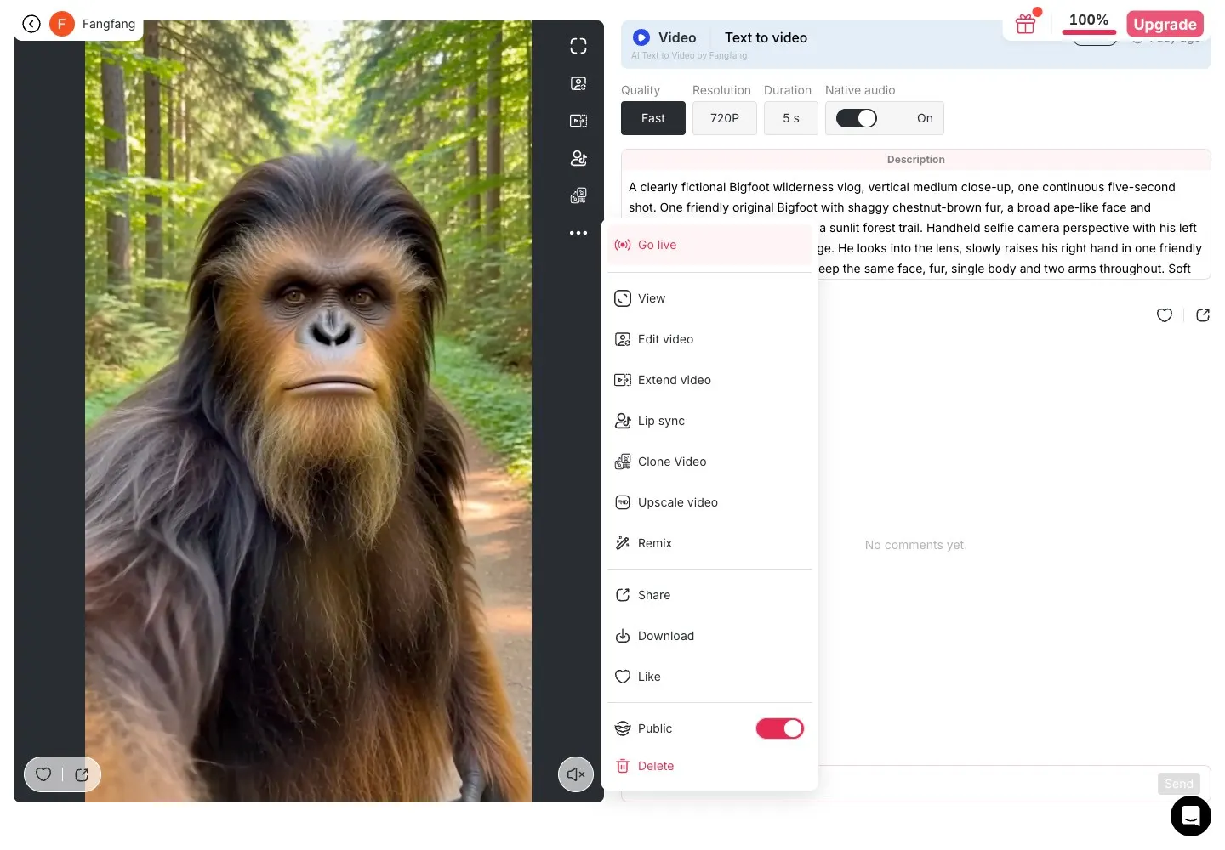
Task: Click the Upgrade button
Action: tap(1165, 24)
